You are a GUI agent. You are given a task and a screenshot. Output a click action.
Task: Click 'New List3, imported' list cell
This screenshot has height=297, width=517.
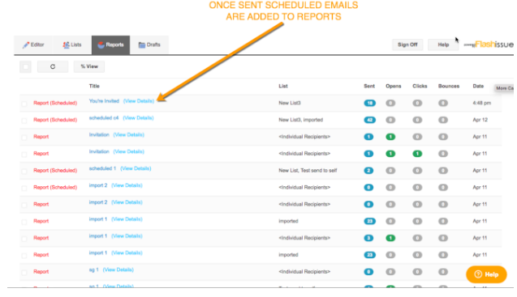tap(300, 120)
